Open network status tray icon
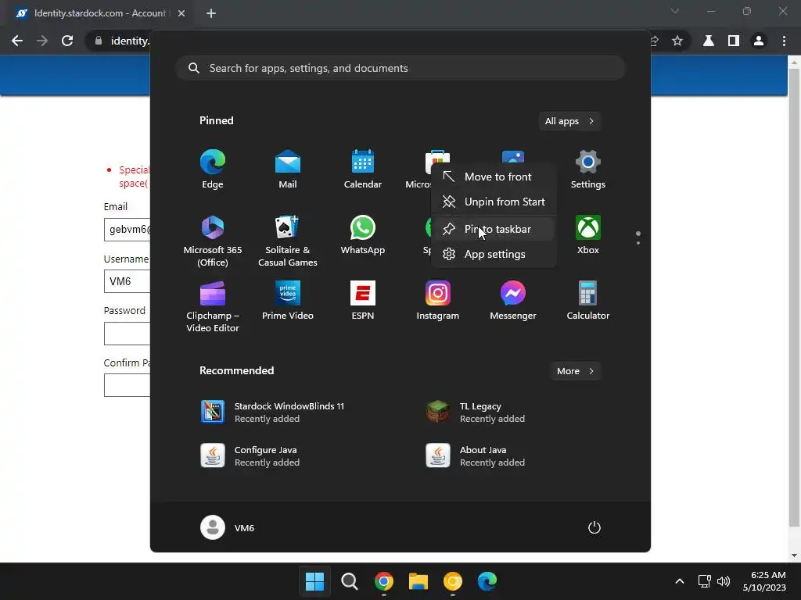801x600 pixels. (704, 581)
